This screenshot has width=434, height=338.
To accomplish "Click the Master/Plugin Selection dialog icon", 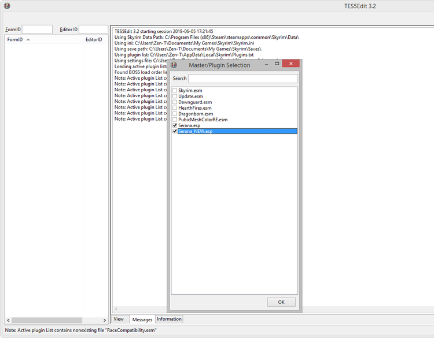I will [174, 65].
